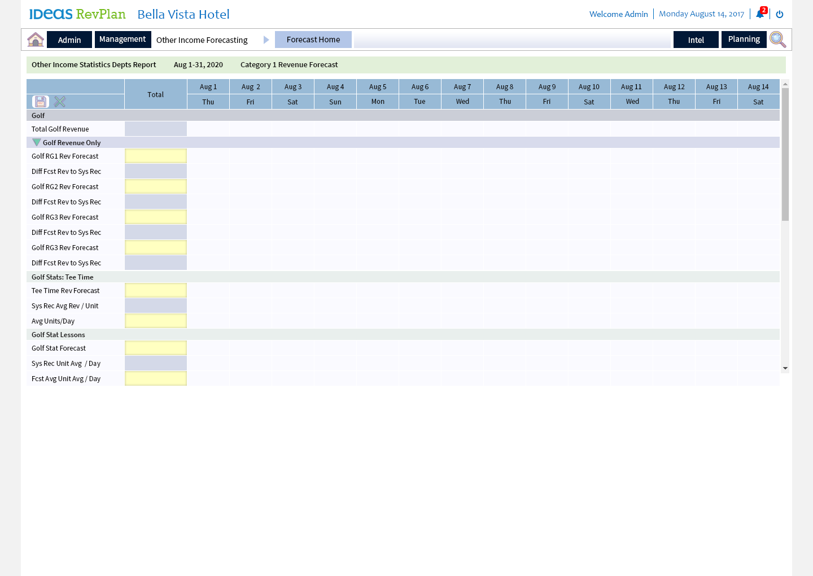Click the Planning menu button
This screenshot has height=576, width=813.
[x=744, y=40]
